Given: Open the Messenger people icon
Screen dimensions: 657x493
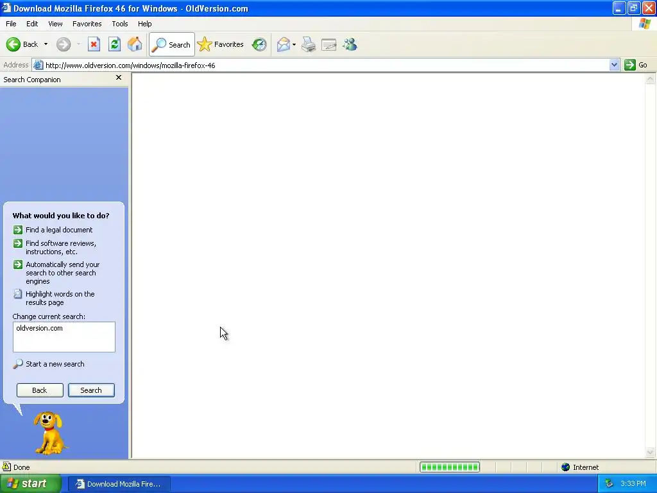Looking at the screenshot, I should pyautogui.click(x=350, y=44).
